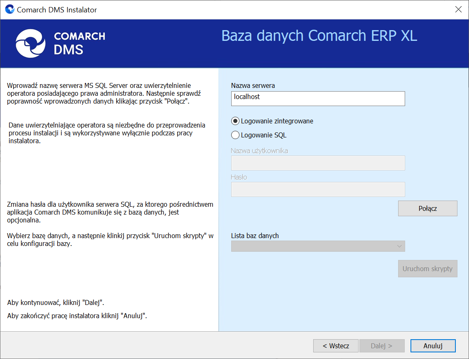
Task: Click the 'Comarch DMS Instalator' window title
Action: 57,9
